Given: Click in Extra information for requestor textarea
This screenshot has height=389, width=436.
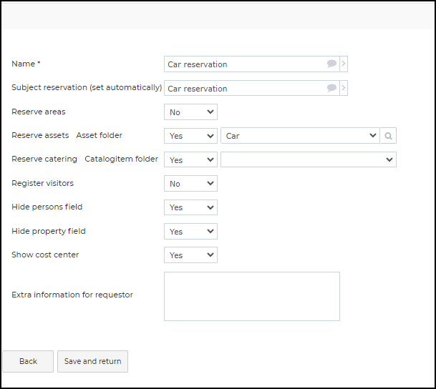Looking at the screenshot, I should (x=252, y=296).
